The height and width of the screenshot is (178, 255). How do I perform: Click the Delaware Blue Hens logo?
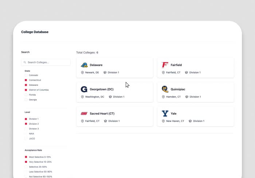(x=84, y=65)
